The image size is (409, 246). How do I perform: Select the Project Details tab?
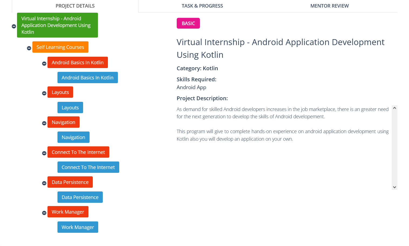[x=75, y=6]
